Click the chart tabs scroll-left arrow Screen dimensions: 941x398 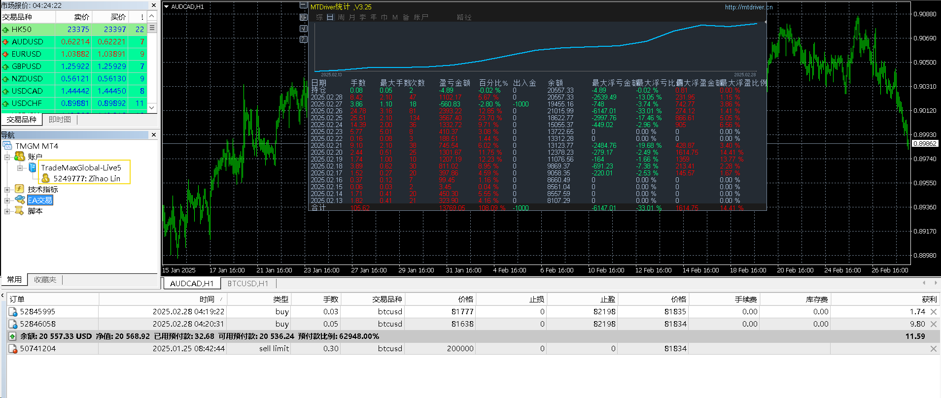click(924, 283)
